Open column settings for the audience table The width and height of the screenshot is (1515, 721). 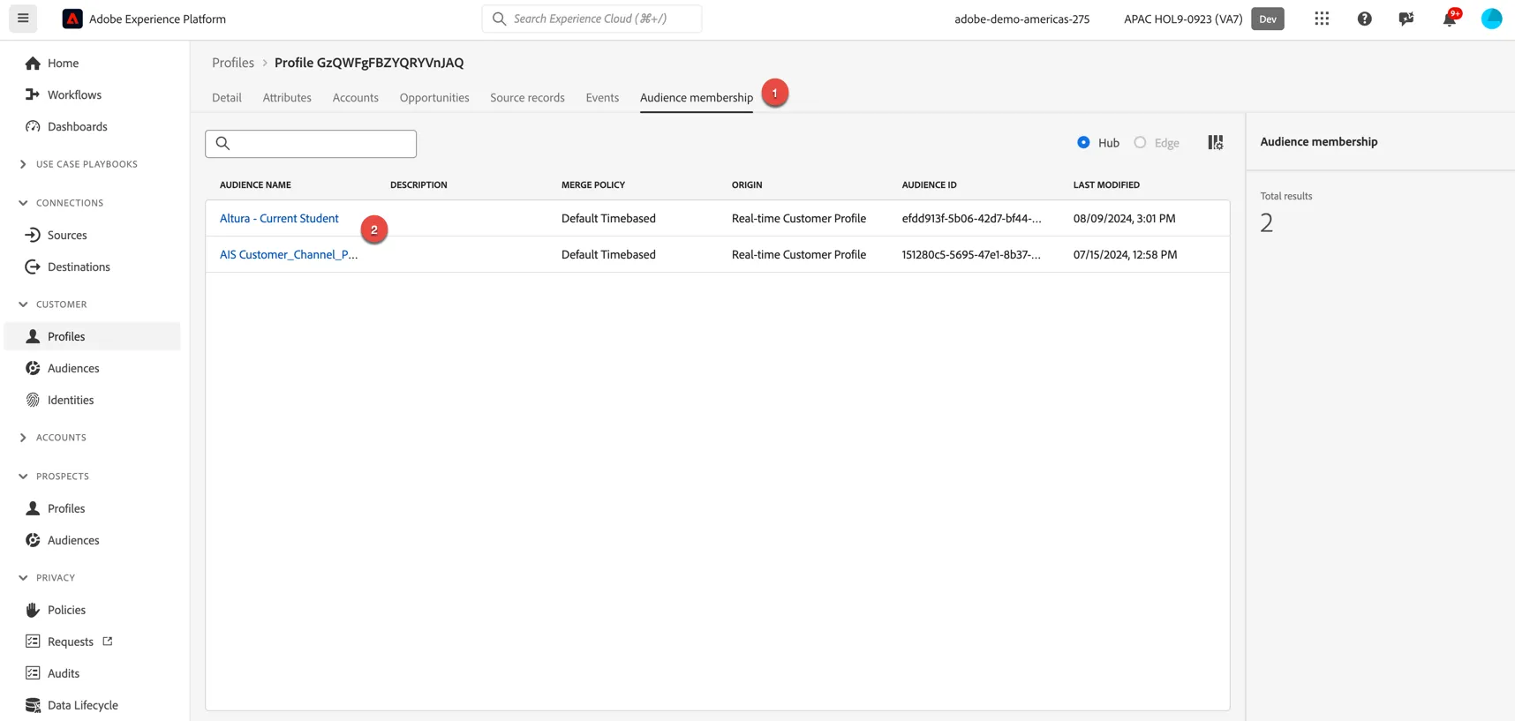pos(1216,143)
